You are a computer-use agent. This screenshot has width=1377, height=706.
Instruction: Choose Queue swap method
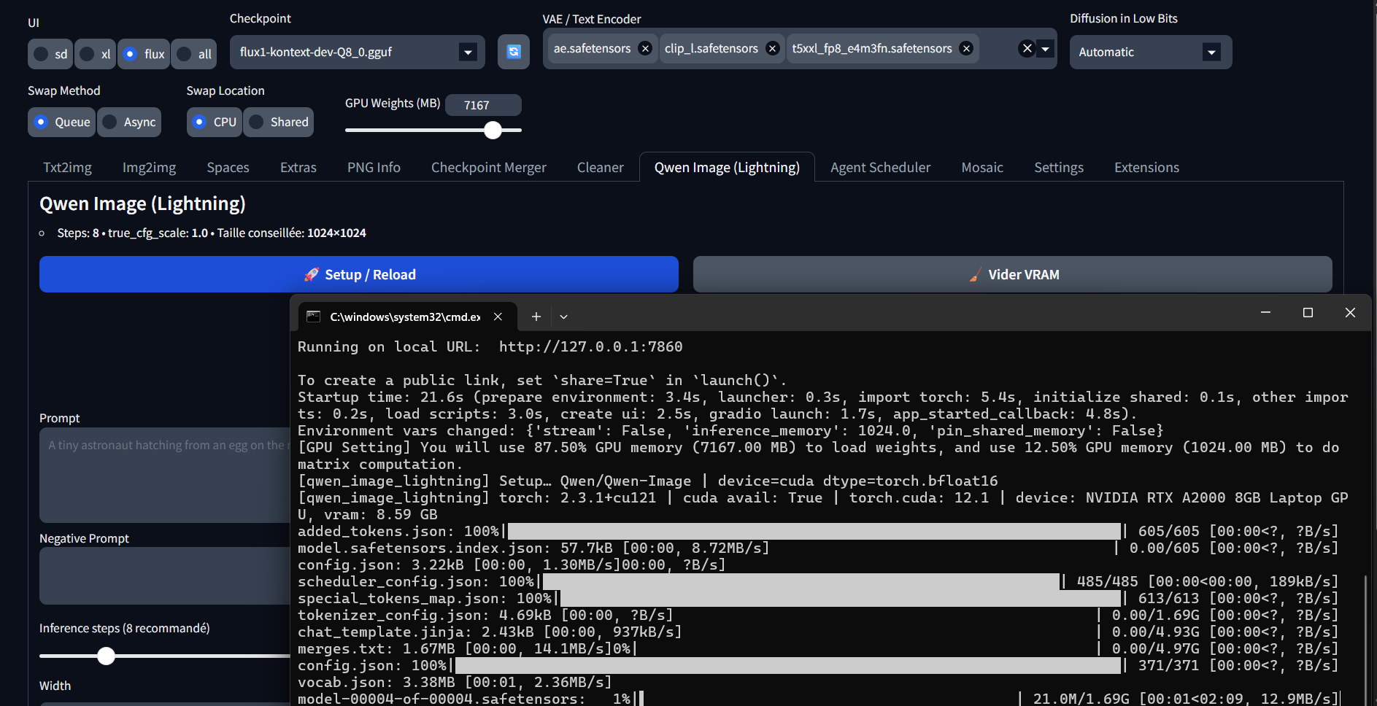pyautogui.click(x=62, y=122)
